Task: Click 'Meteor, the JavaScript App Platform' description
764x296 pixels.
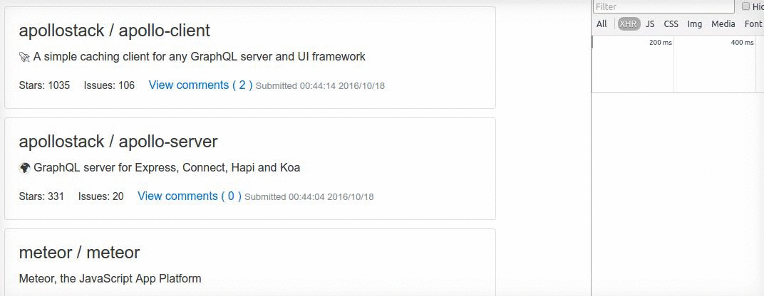Action: click(110, 279)
